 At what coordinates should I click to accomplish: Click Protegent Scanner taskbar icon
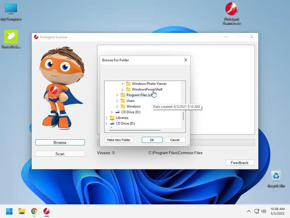click(47, 211)
